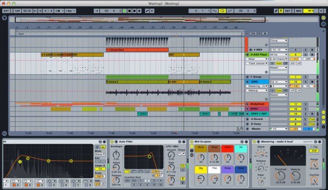Click the previous locator arrow
This screenshot has width=328, height=190.
(247, 33)
